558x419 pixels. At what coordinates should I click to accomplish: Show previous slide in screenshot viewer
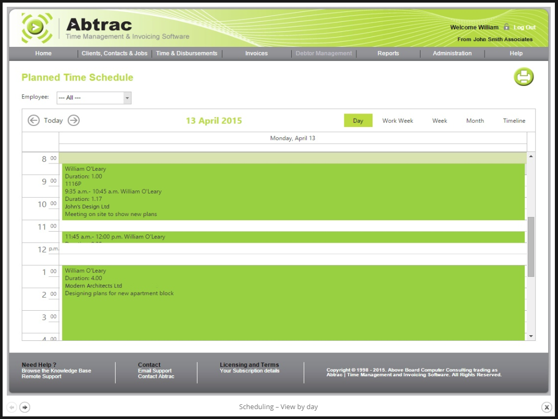click(12, 407)
